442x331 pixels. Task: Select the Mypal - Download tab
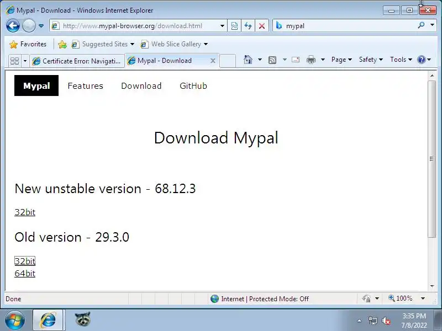168,61
